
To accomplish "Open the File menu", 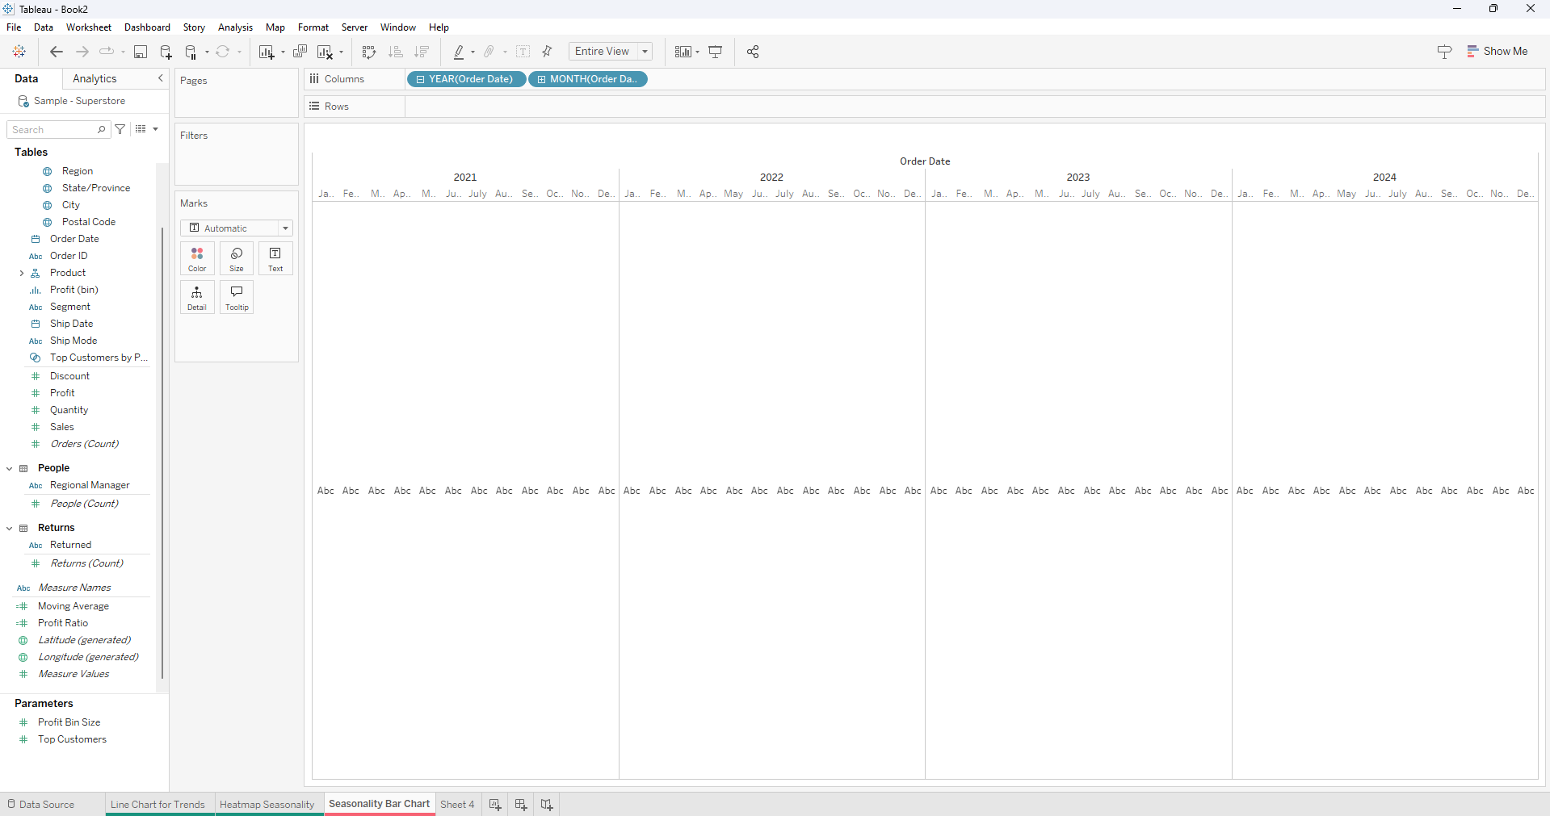I will coord(14,27).
